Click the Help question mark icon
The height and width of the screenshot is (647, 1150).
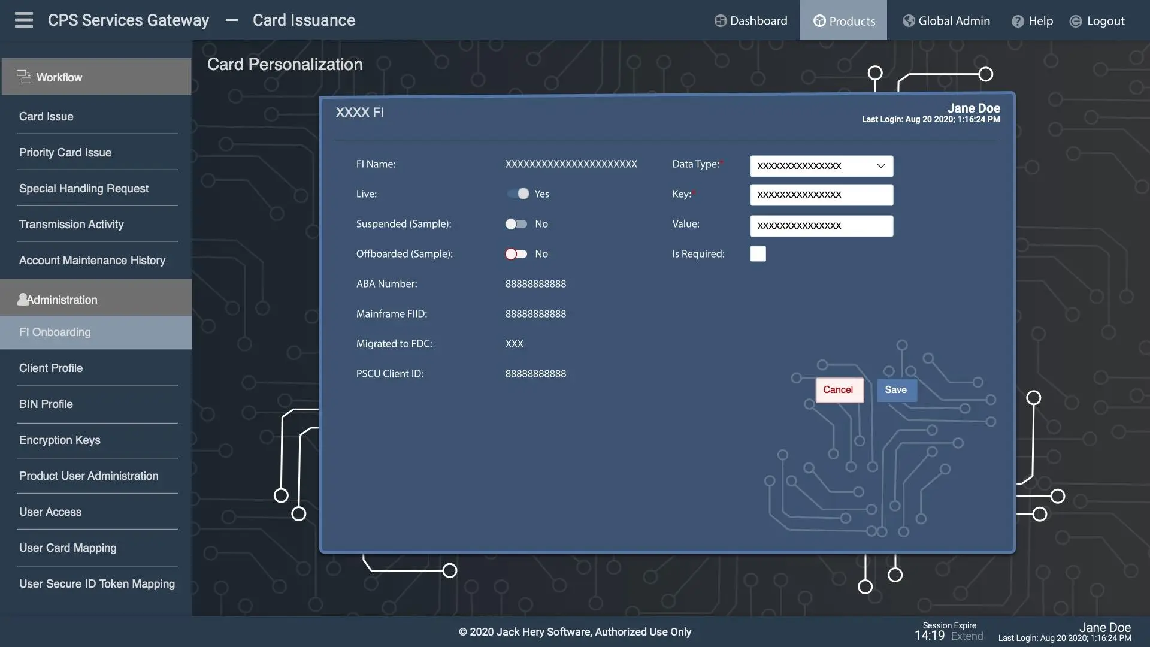click(x=1018, y=22)
